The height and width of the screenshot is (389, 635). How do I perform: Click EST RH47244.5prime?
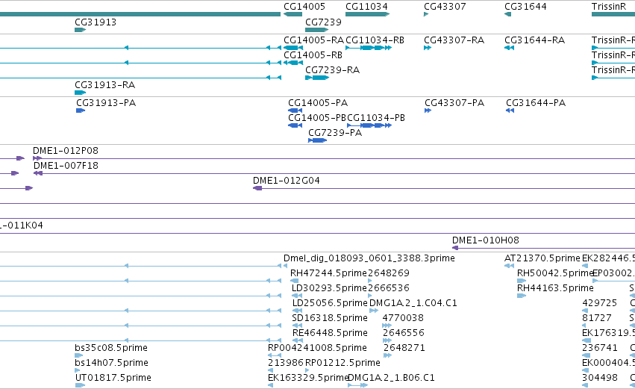coord(295,281)
